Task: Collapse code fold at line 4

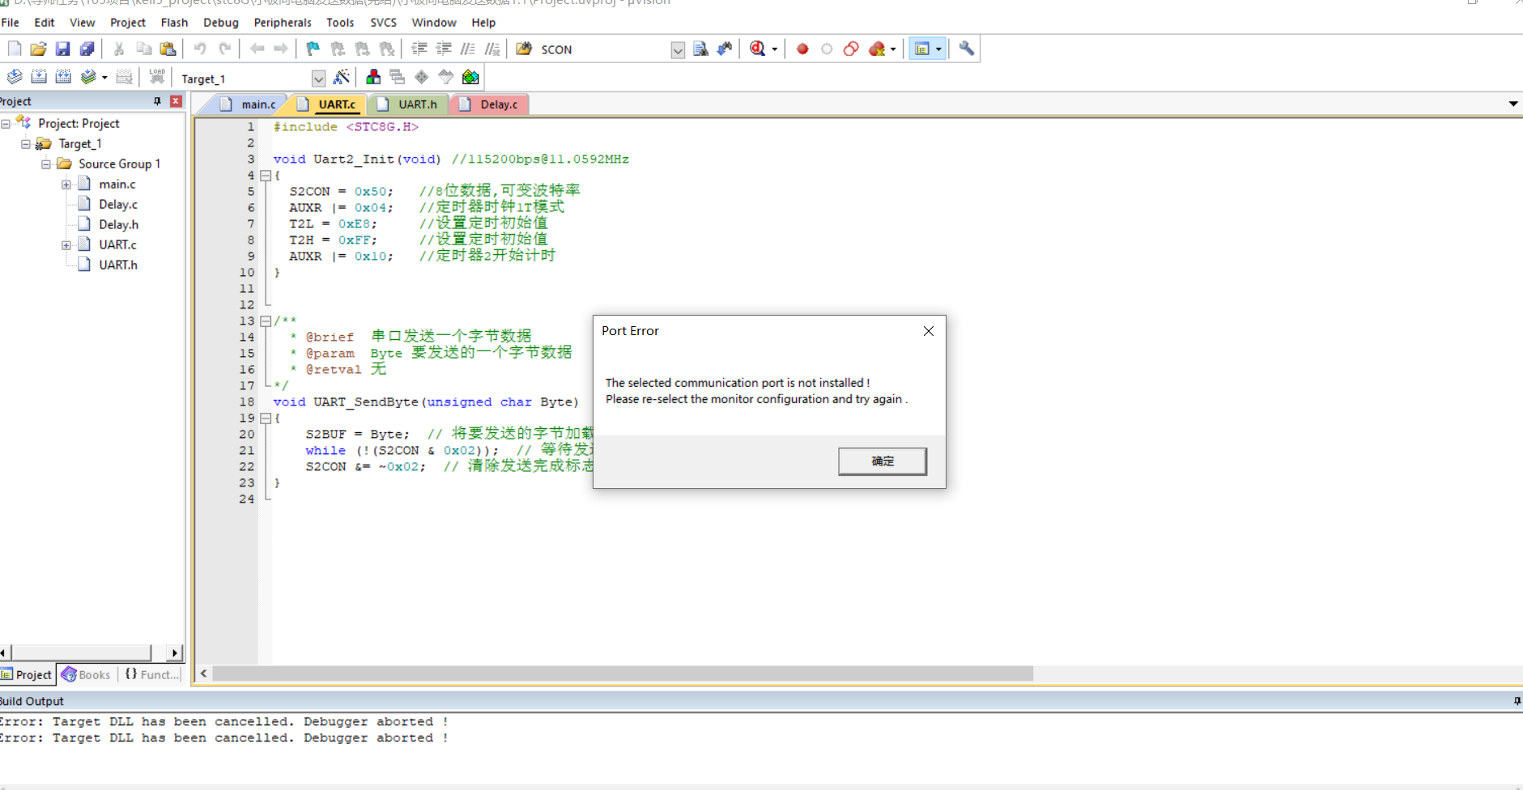Action: click(x=266, y=176)
